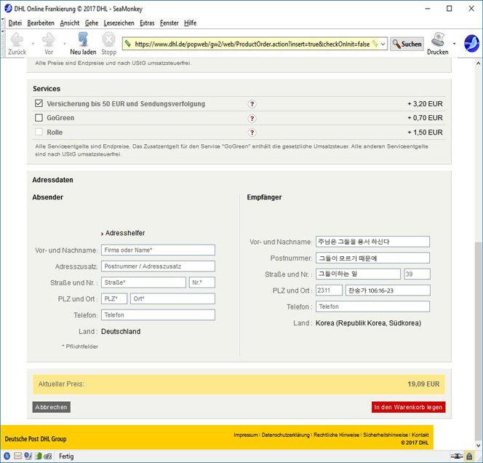
Task: Open the Rechtliche Hinweise footer link
Action: (x=336, y=435)
